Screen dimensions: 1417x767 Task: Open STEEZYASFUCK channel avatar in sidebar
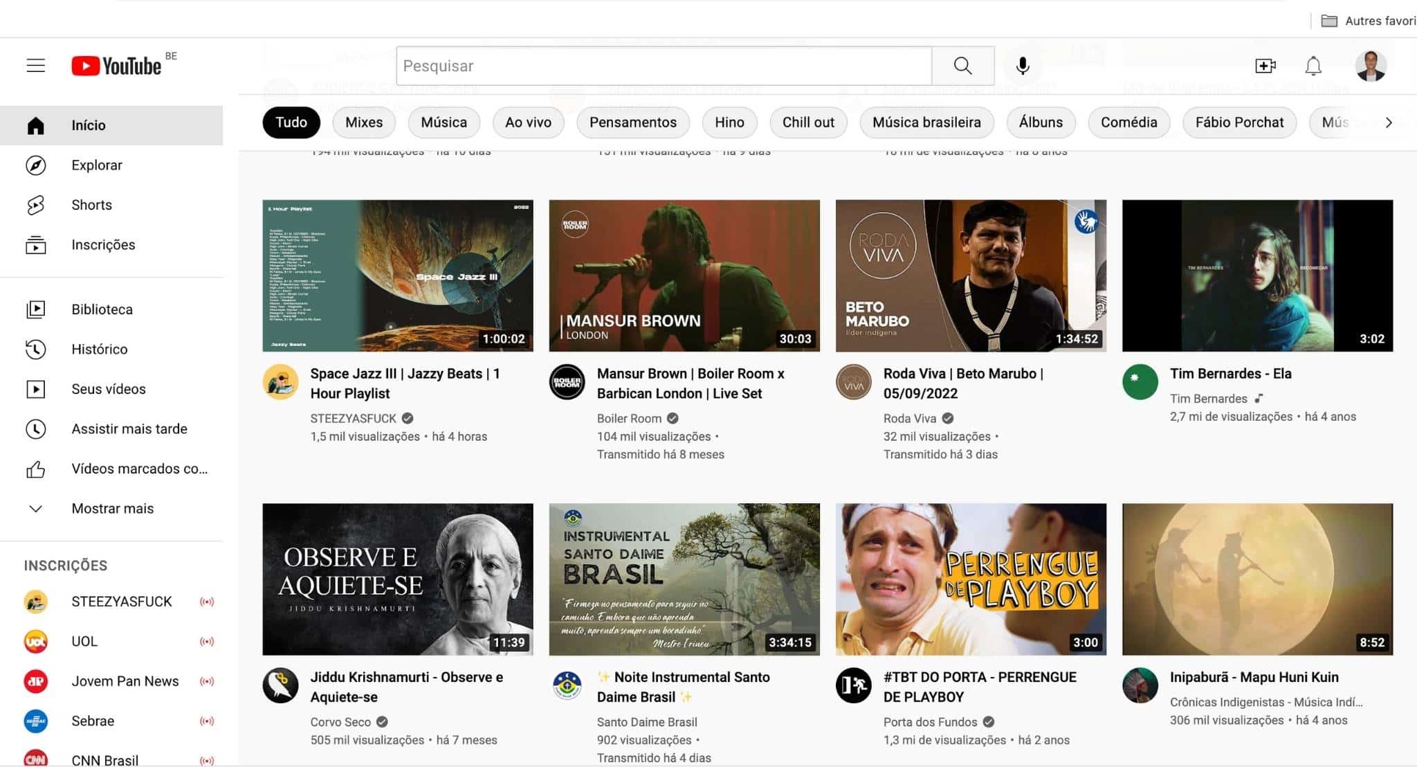(36, 602)
